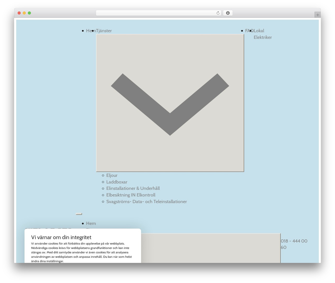The width and height of the screenshot is (335, 283).
Task: Click the heading Vi värnar om din integritet
Action: [61, 237]
